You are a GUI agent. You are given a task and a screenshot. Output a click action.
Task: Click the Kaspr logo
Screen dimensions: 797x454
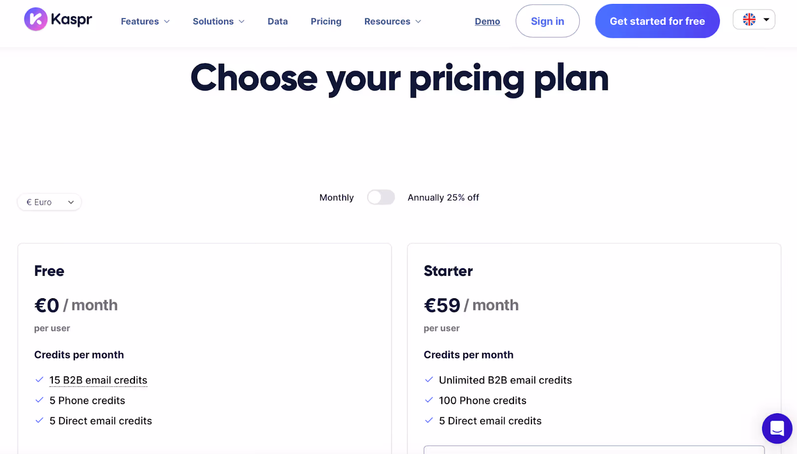58,19
